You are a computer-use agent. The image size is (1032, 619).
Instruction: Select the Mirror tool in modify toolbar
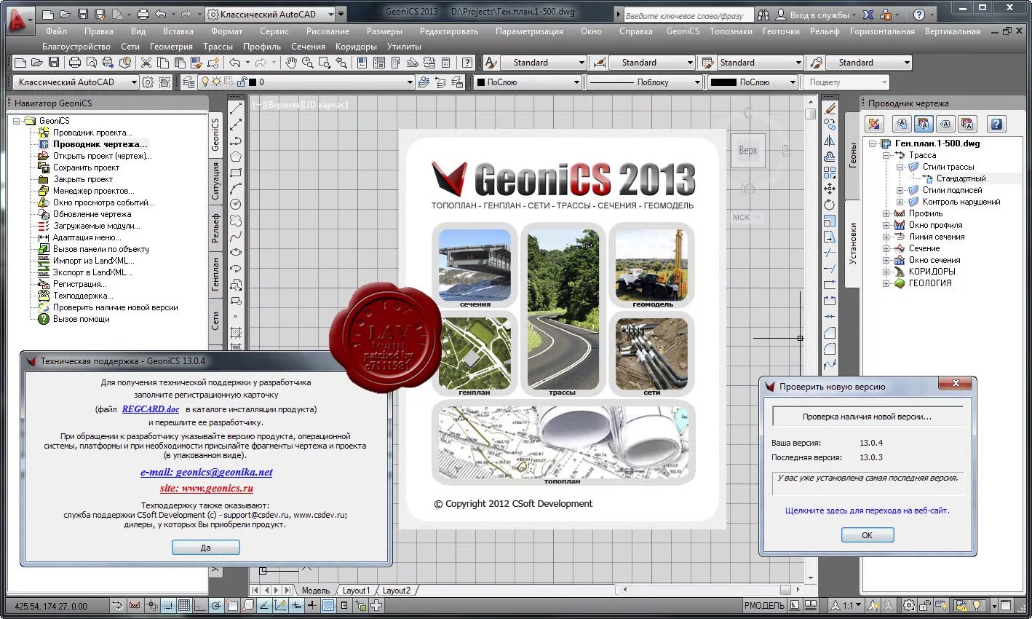point(830,141)
